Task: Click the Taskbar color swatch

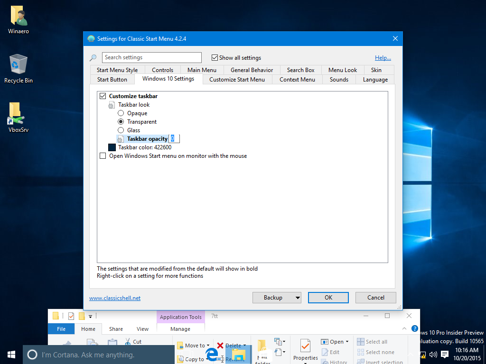Action: (112, 147)
